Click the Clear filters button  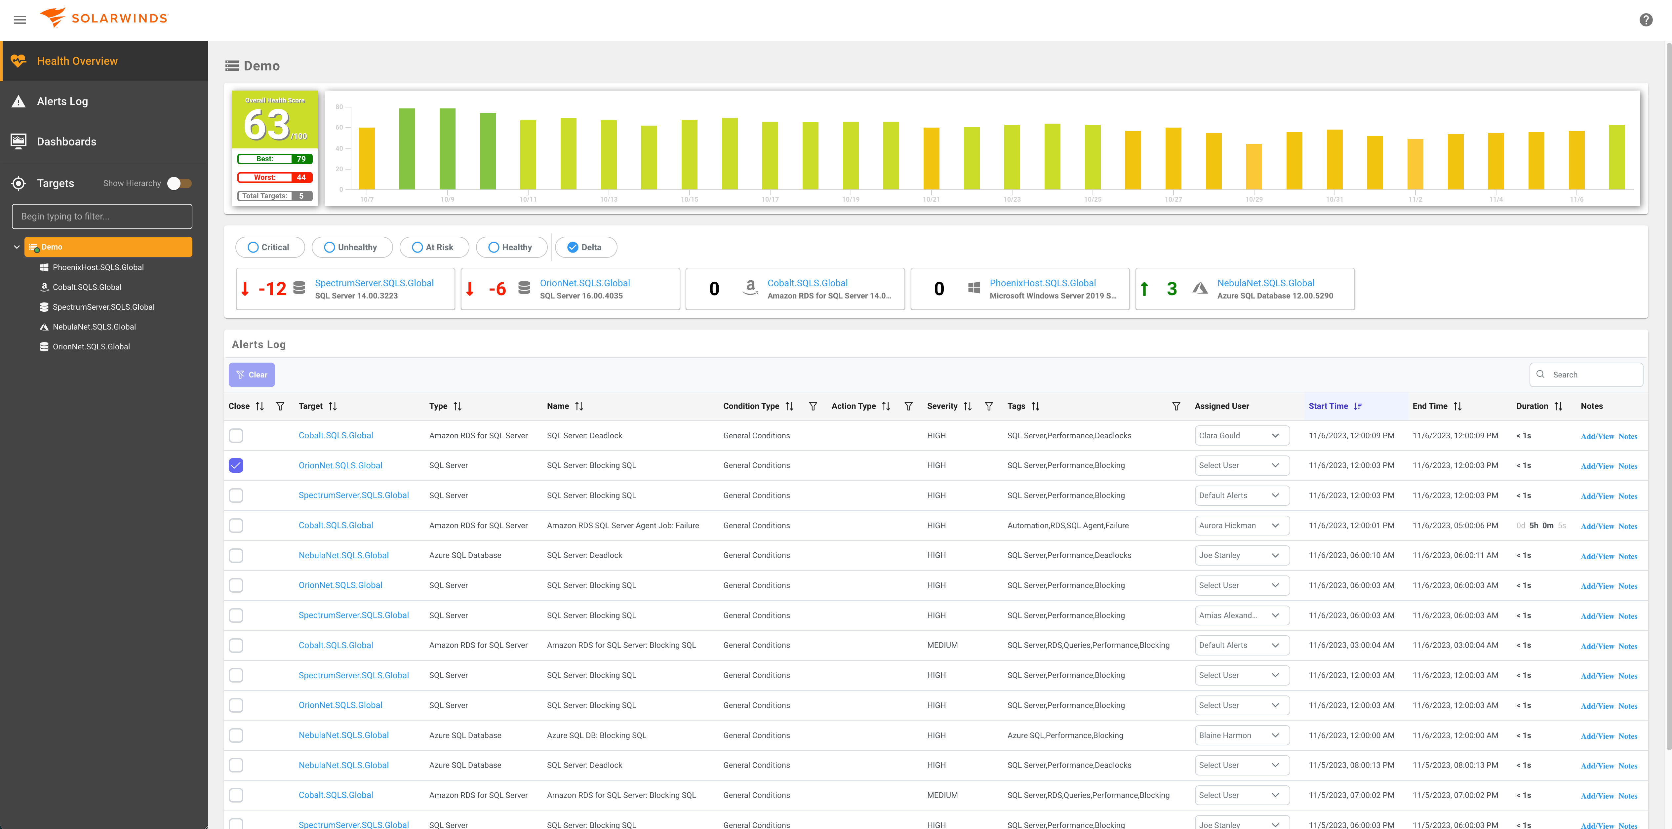pos(252,375)
